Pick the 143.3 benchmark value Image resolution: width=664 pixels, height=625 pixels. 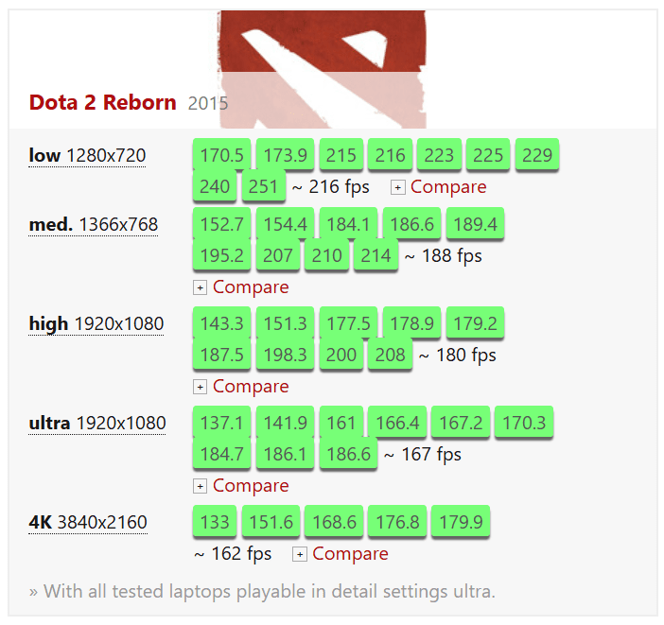click(x=221, y=323)
